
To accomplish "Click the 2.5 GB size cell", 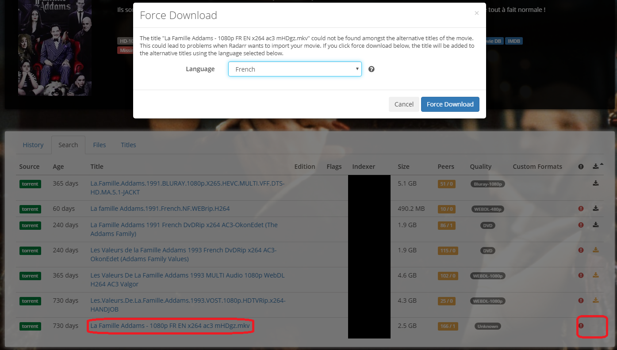I will (x=407, y=326).
